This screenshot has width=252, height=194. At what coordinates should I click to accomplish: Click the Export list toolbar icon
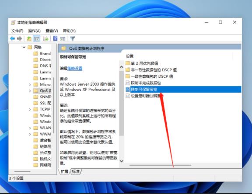46,38
